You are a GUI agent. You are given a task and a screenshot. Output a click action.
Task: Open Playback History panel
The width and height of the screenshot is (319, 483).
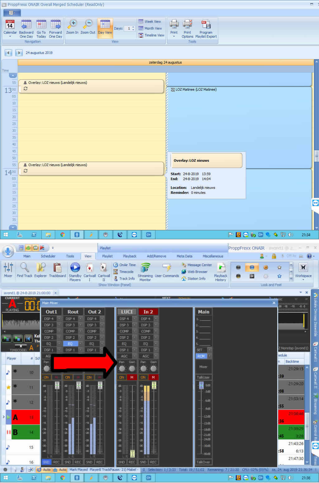[x=221, y=272]
